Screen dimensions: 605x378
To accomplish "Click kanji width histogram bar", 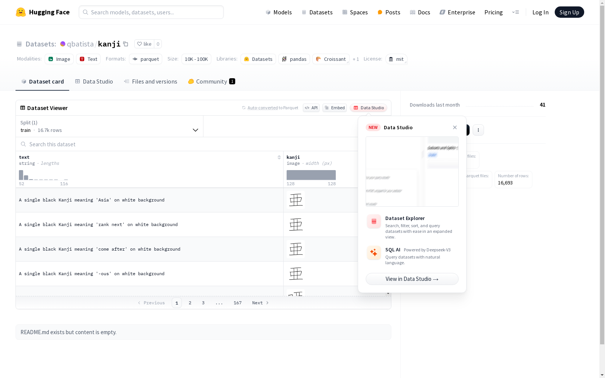I will pyautogui.click(x=311, y=175).
